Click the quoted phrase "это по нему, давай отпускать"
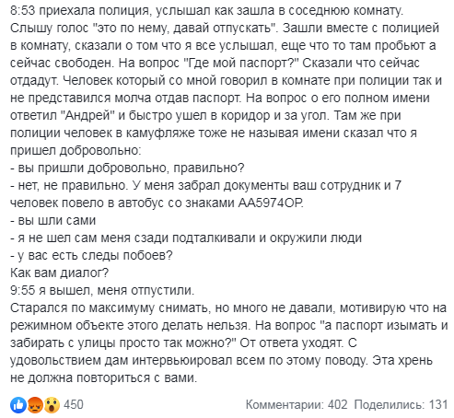The height and width of the screenshot is (418, 454). [x=185, y=28]
